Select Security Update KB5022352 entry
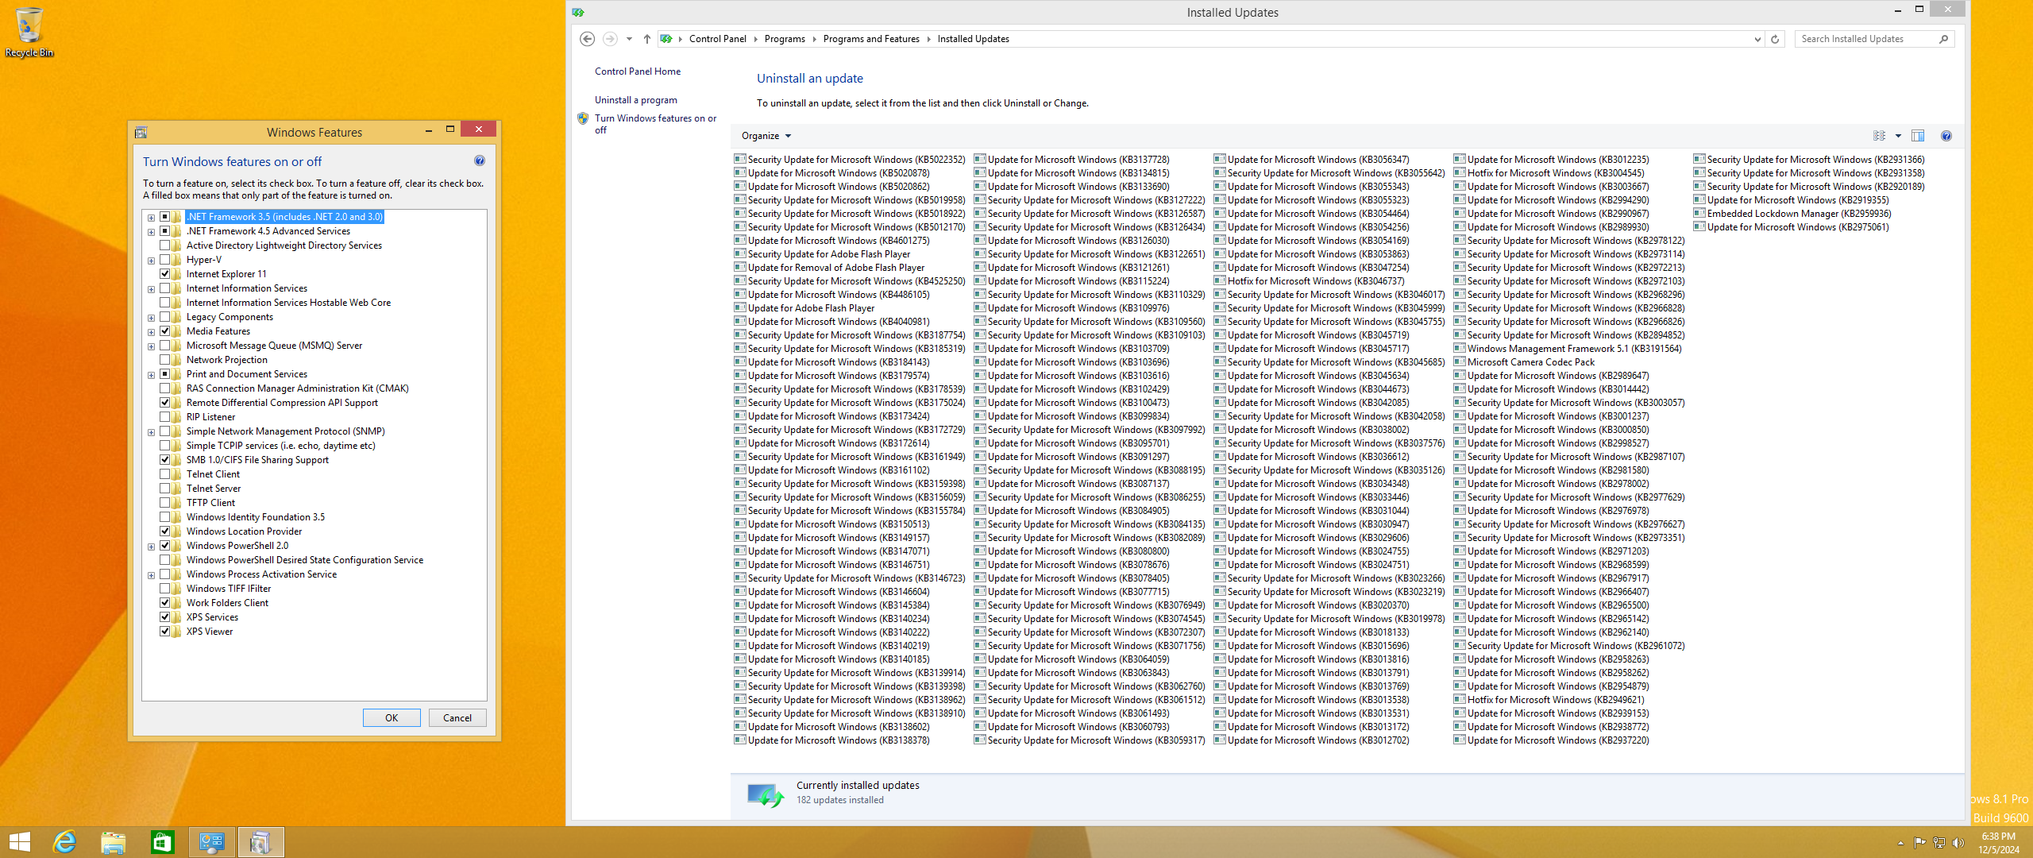 (x=850, y=160)
